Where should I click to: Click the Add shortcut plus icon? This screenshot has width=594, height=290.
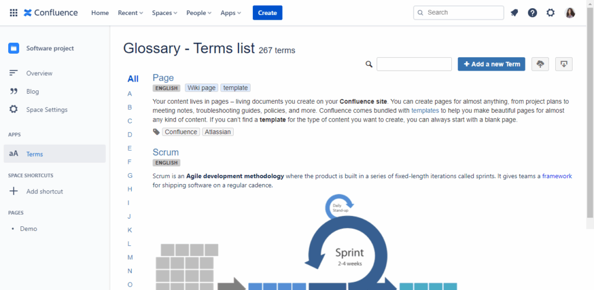[x=14, y=192]
